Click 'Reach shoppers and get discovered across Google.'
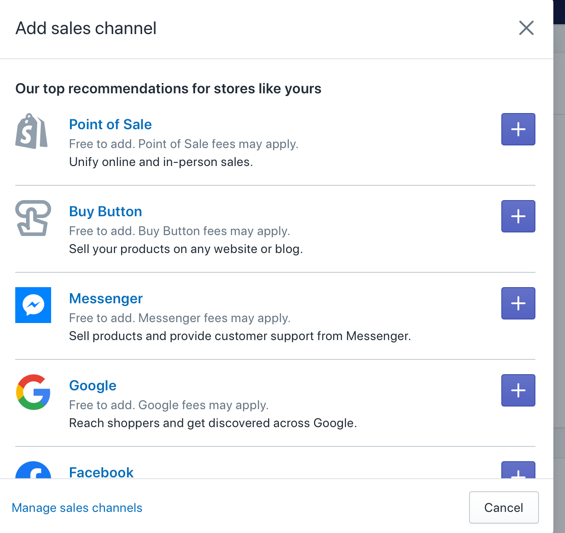The width and height of the screenshot is (565, 533). coord(213,423)
